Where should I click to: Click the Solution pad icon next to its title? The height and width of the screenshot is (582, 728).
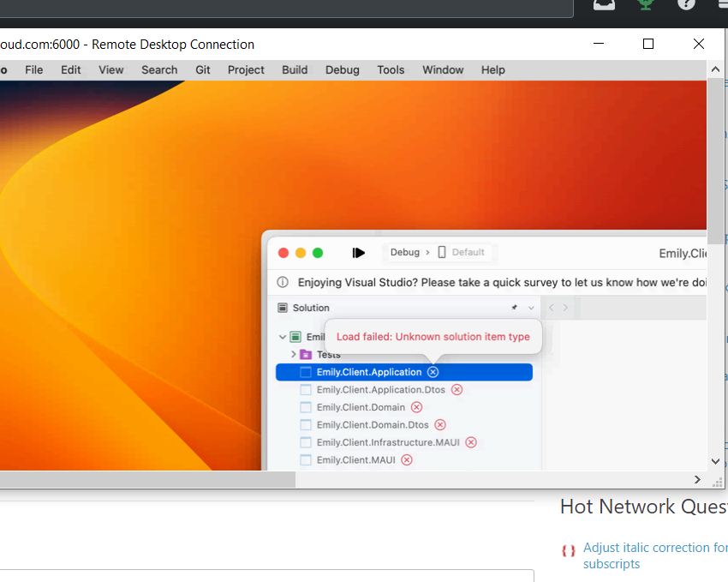click(x=281, y=307)
